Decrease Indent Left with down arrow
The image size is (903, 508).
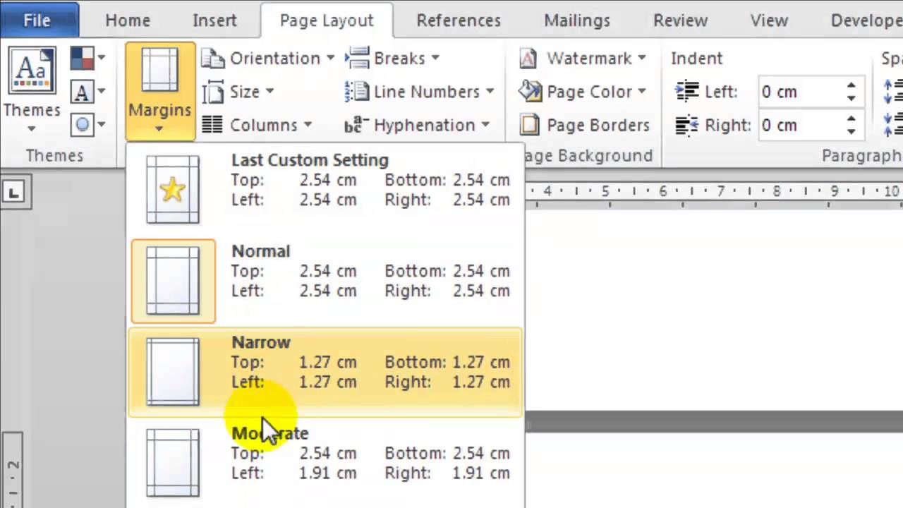click(852, 98)
